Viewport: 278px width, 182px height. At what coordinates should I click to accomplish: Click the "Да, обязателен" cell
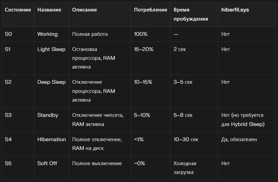tap(239, 139)
